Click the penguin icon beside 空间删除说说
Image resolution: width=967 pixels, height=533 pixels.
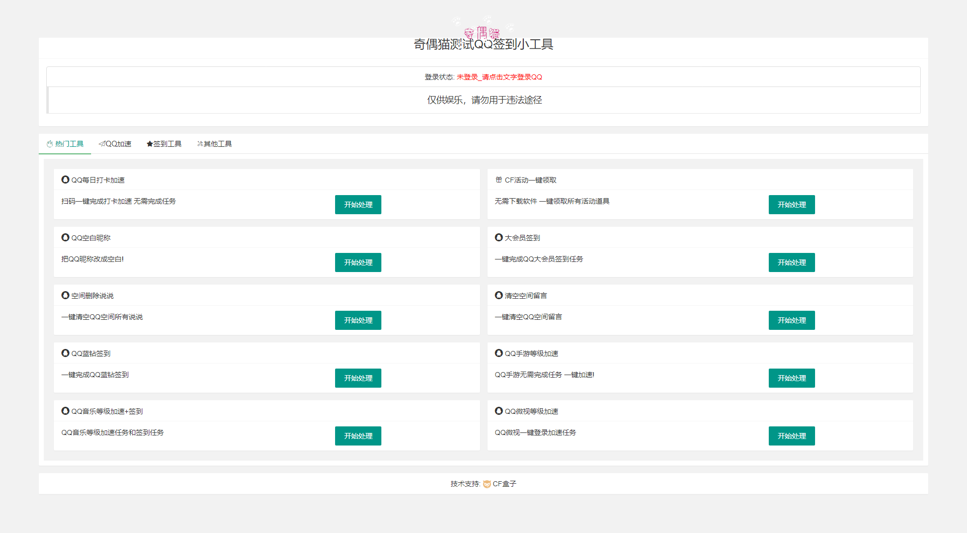(x=65, y=295)
